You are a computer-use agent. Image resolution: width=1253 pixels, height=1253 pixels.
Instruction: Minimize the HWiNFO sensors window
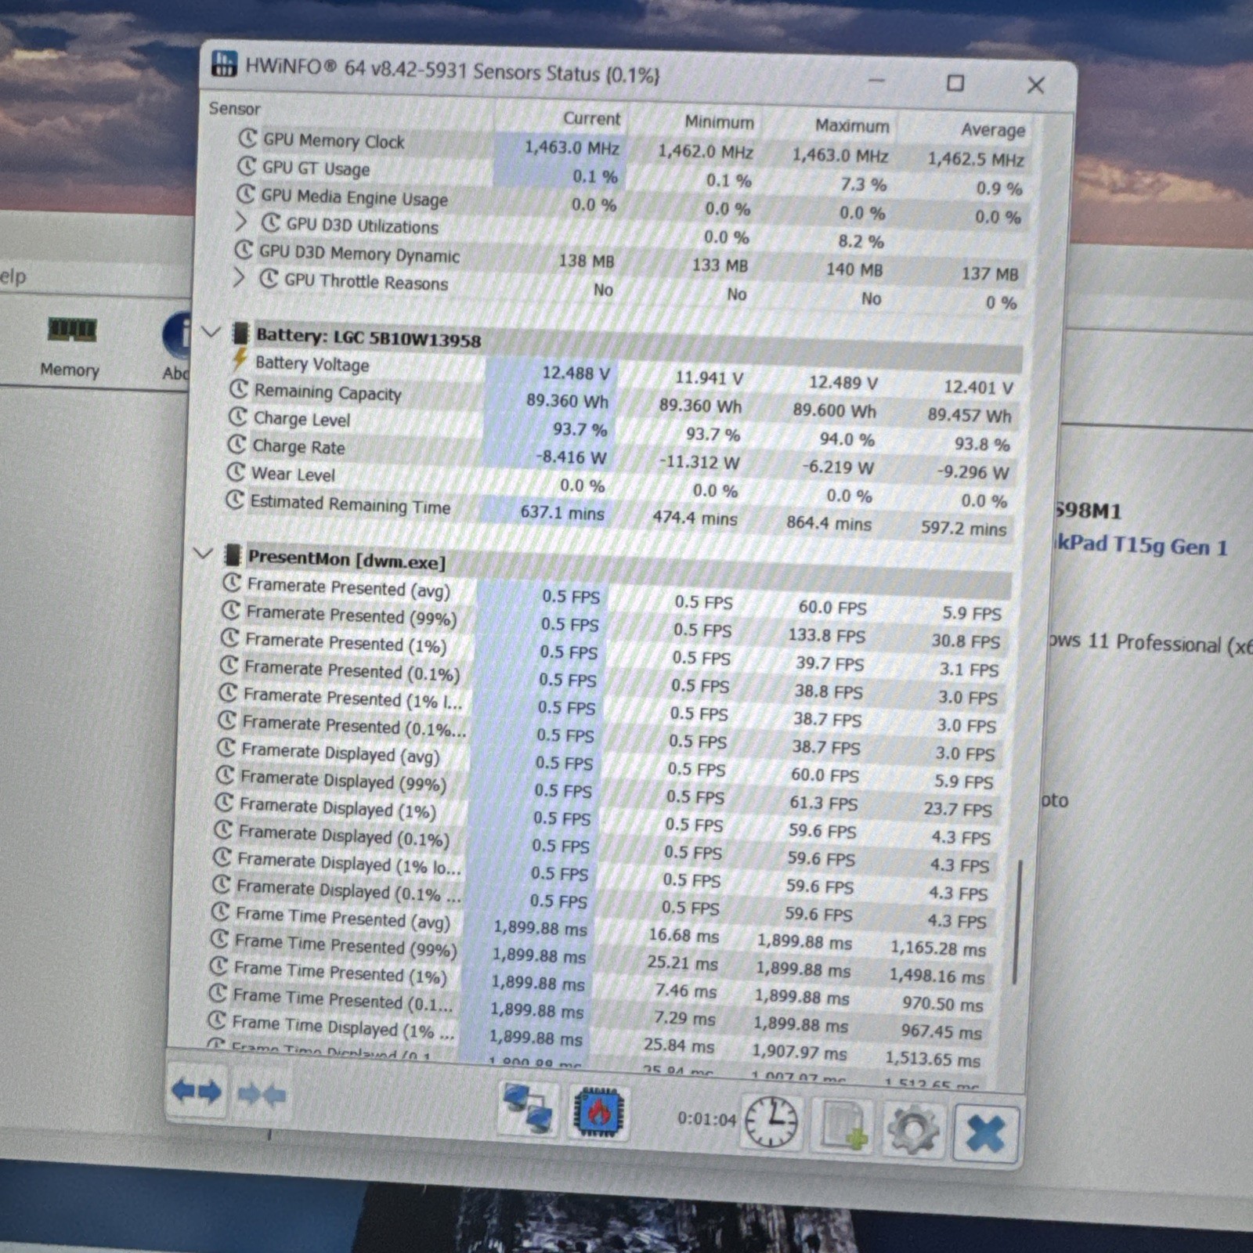click(877, 80)
